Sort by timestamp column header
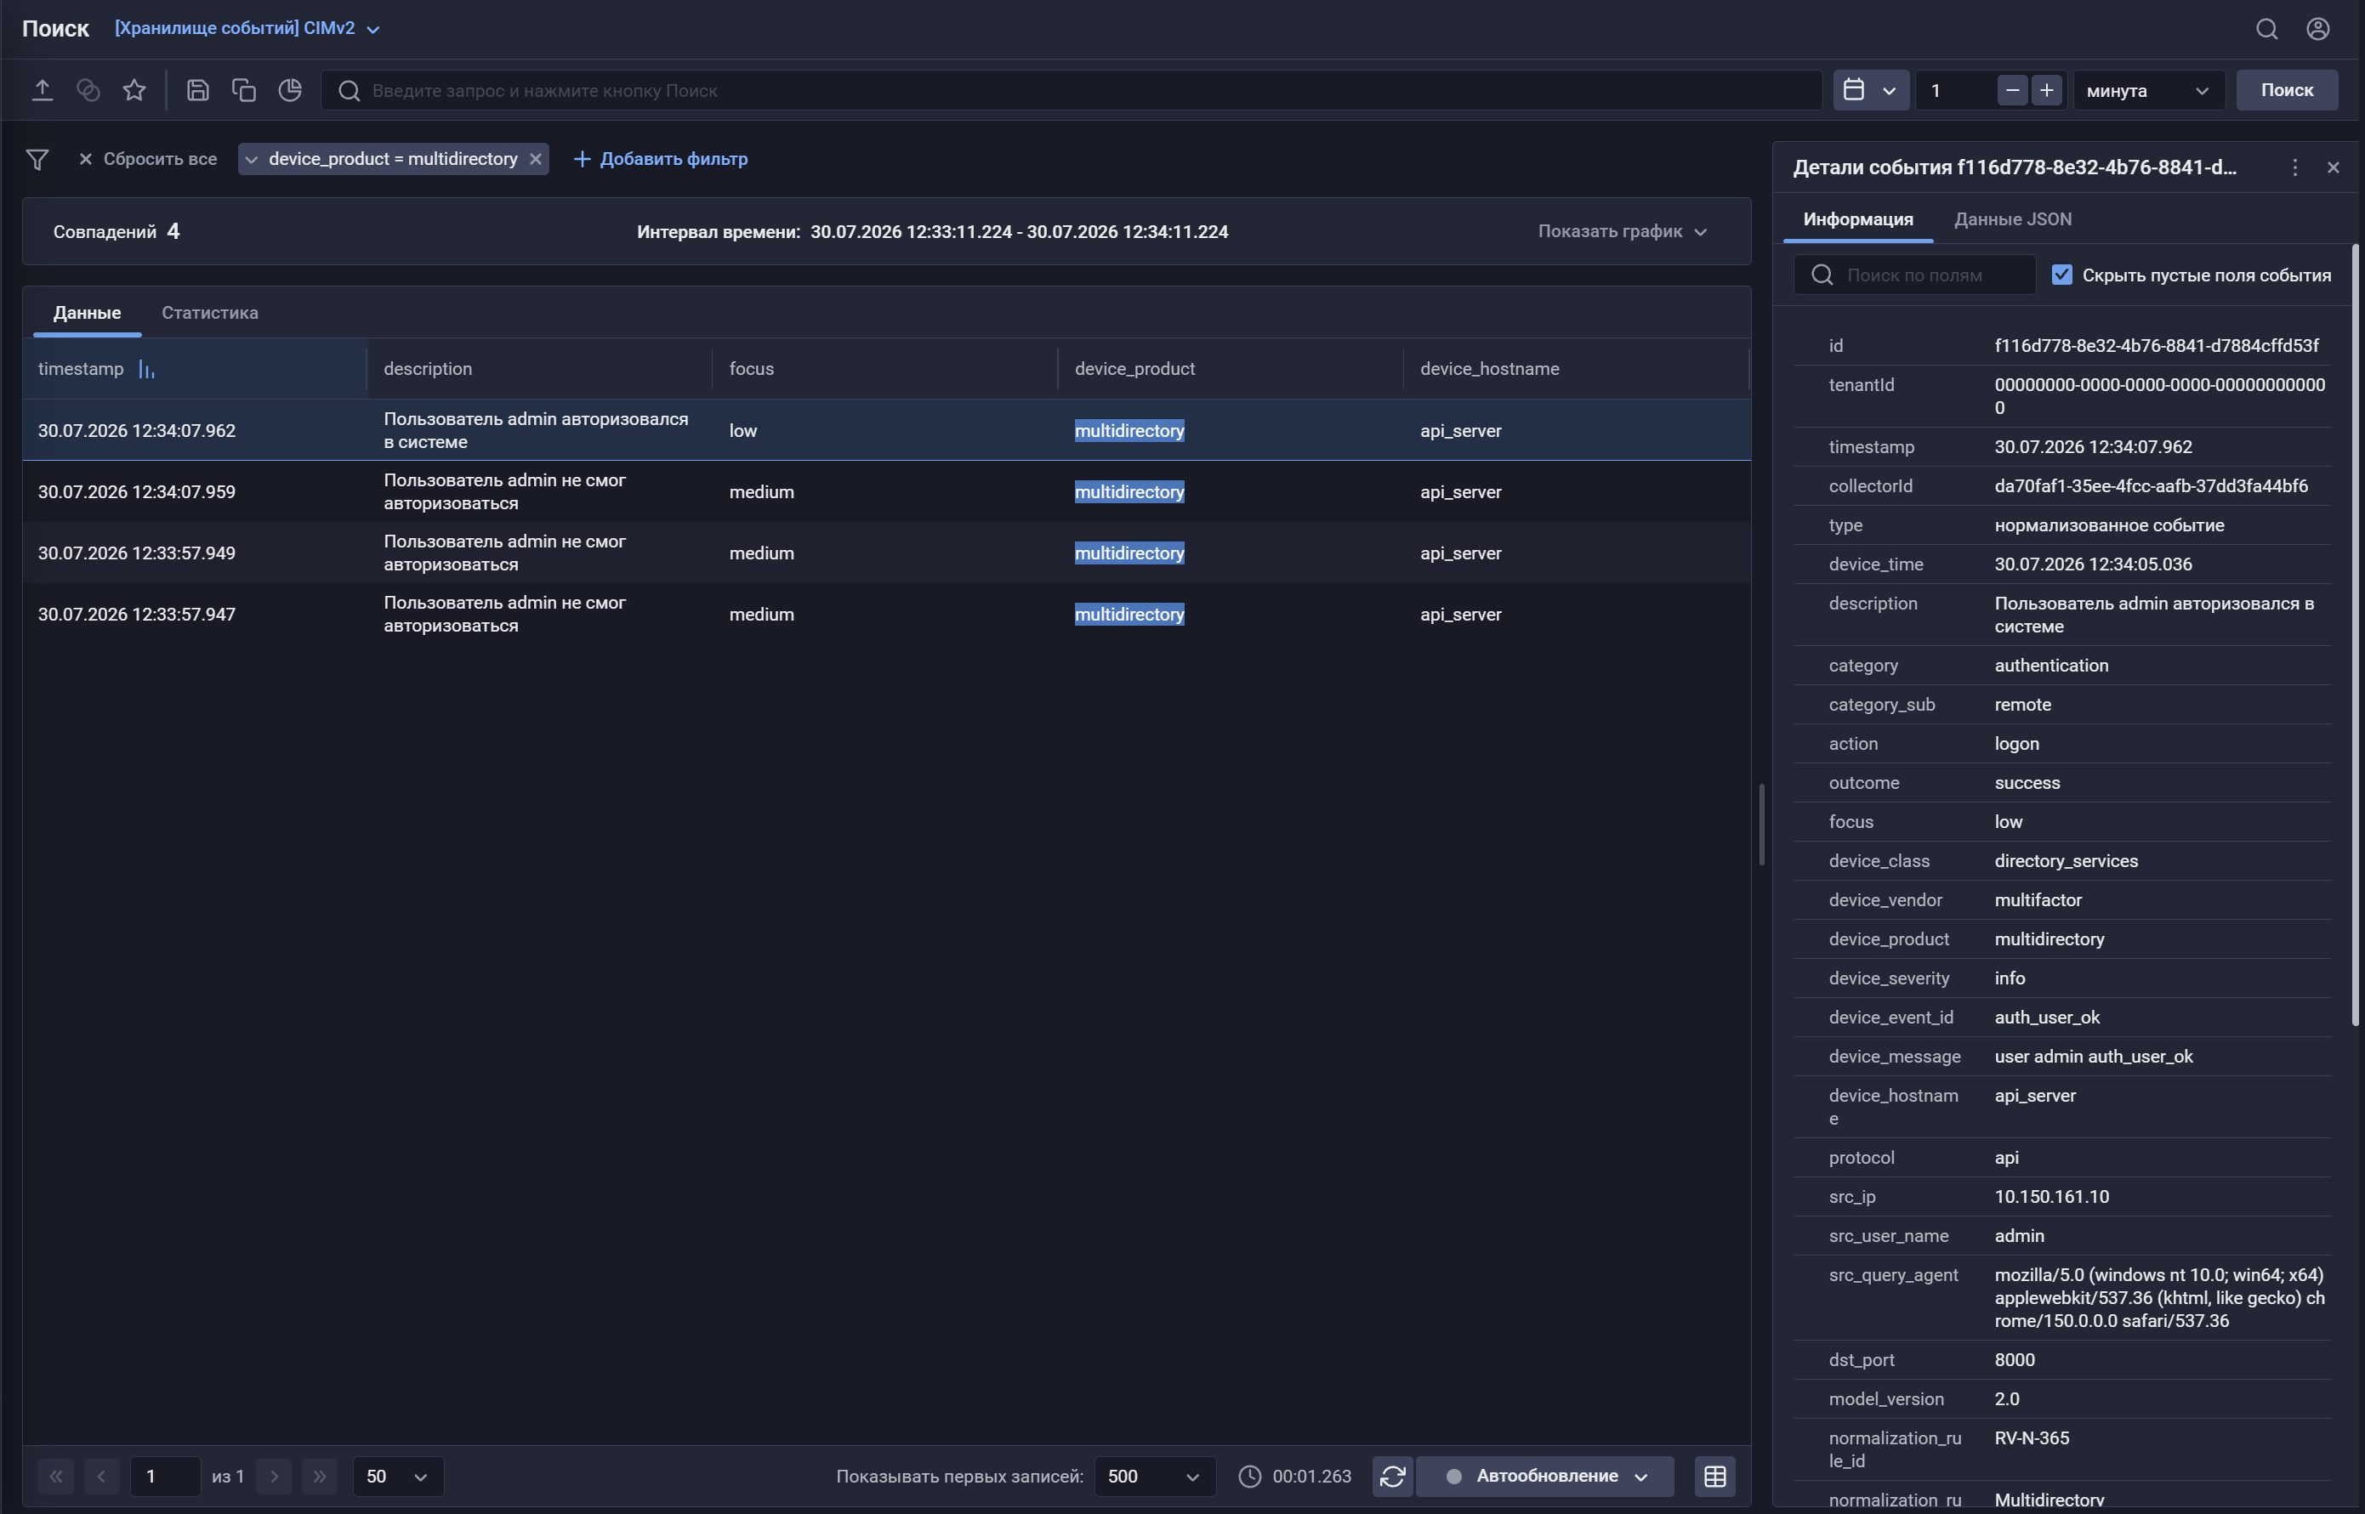The height and width of the screenshot is (1514, 2365). tap(195, 369)
